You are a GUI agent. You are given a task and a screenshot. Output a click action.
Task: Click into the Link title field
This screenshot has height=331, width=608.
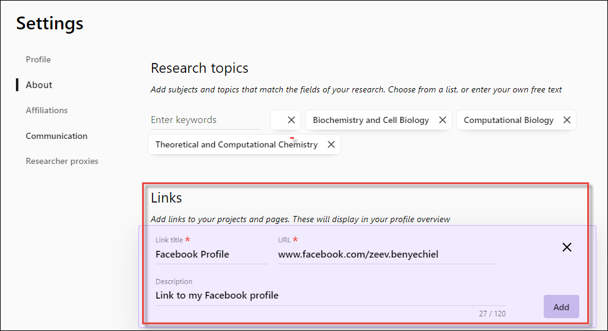coord(211,254)
